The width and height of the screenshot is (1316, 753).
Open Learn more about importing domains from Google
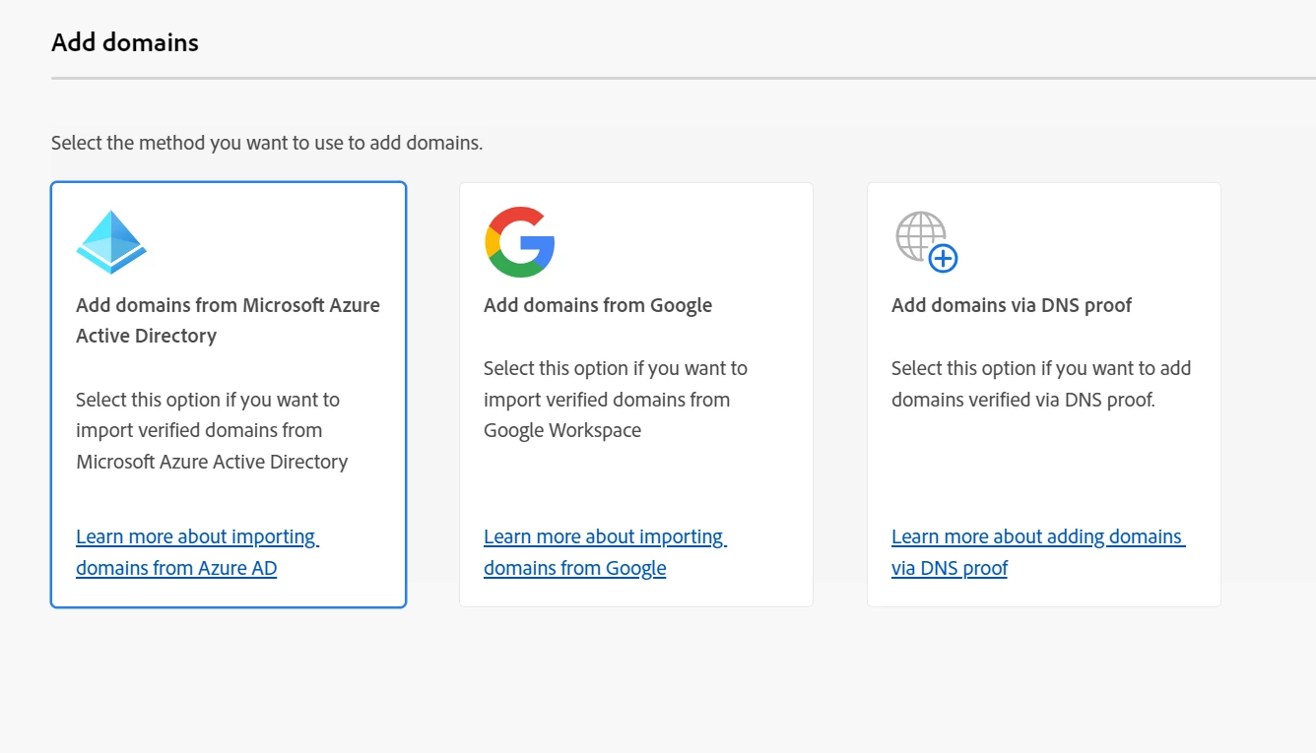pos(605,552)
